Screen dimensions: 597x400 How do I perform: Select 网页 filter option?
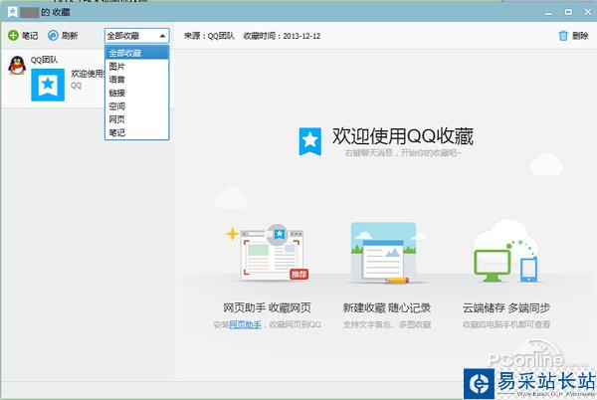(x=136, y=119)
